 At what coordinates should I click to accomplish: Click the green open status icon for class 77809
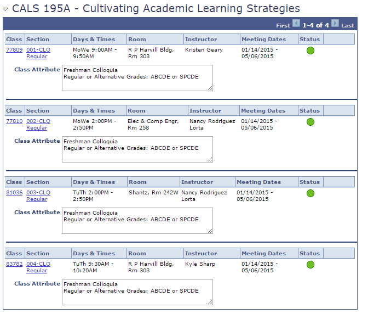click(311, 51)
